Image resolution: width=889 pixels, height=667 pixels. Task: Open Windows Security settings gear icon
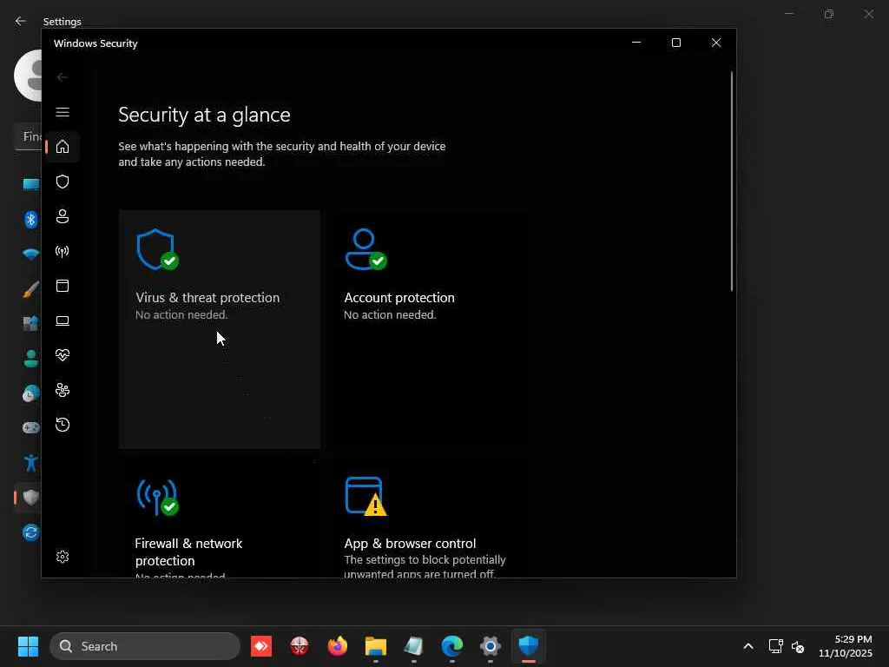[63, 557]
